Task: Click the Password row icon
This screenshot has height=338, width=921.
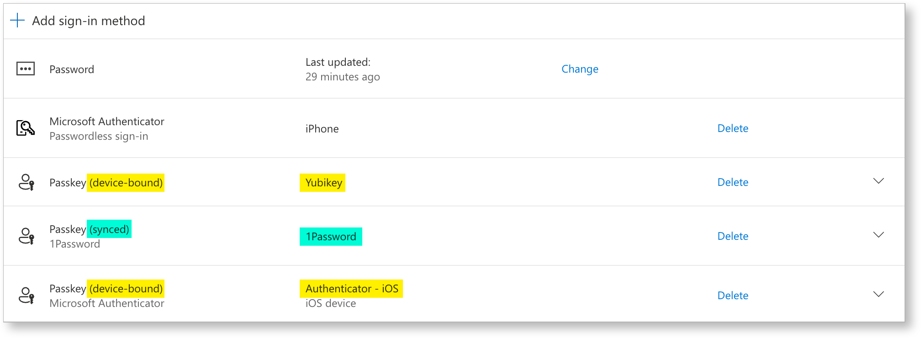Action: click(26, 69)
